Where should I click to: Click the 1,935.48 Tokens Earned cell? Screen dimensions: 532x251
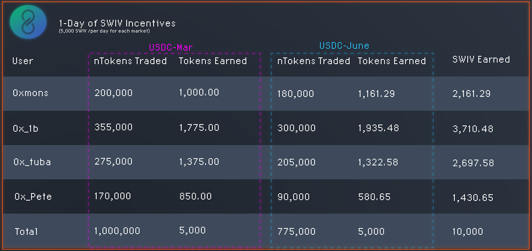(378, 128)
